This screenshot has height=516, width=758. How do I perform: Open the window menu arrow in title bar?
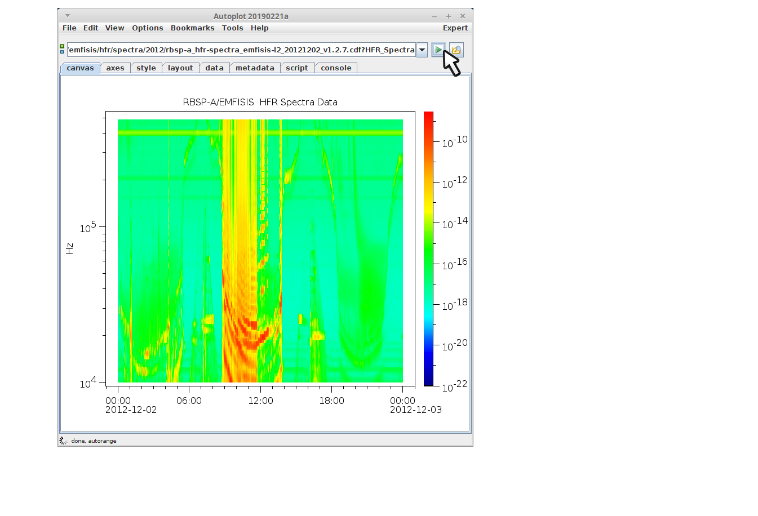click(68, 16)
